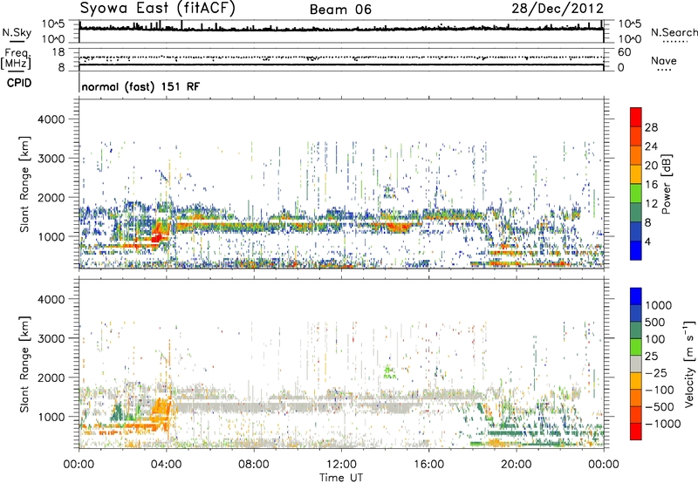Click the 'Beam 06' heading
The width and height of the screenshot is (698, 483).
click(x=340, y=10)
